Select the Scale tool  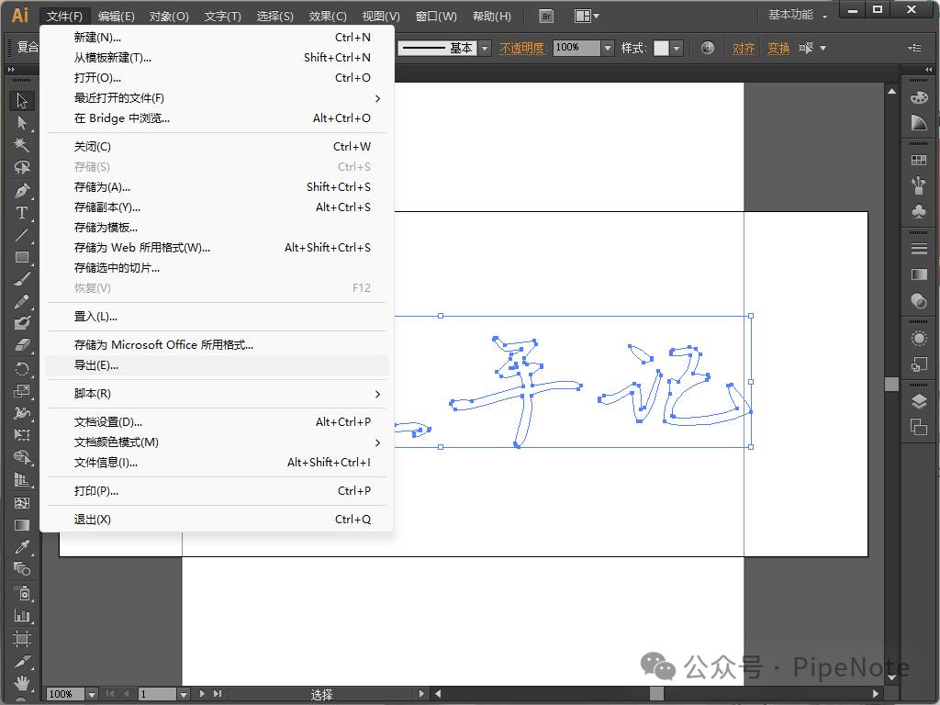coord(22,391)
